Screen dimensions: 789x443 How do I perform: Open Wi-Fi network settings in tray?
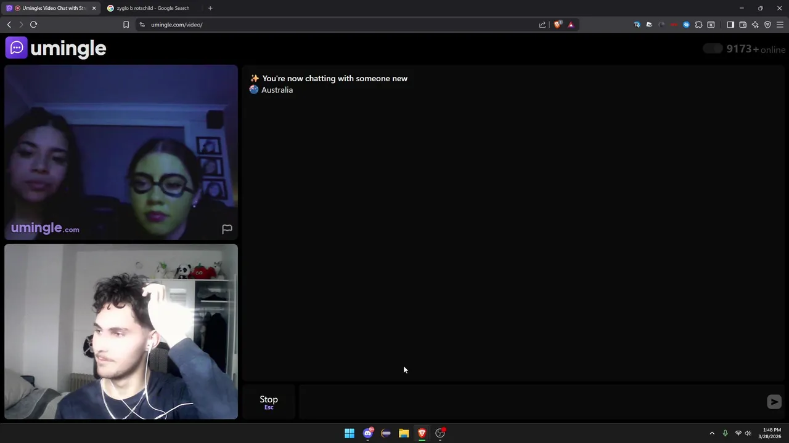click(x=738, y=433)
